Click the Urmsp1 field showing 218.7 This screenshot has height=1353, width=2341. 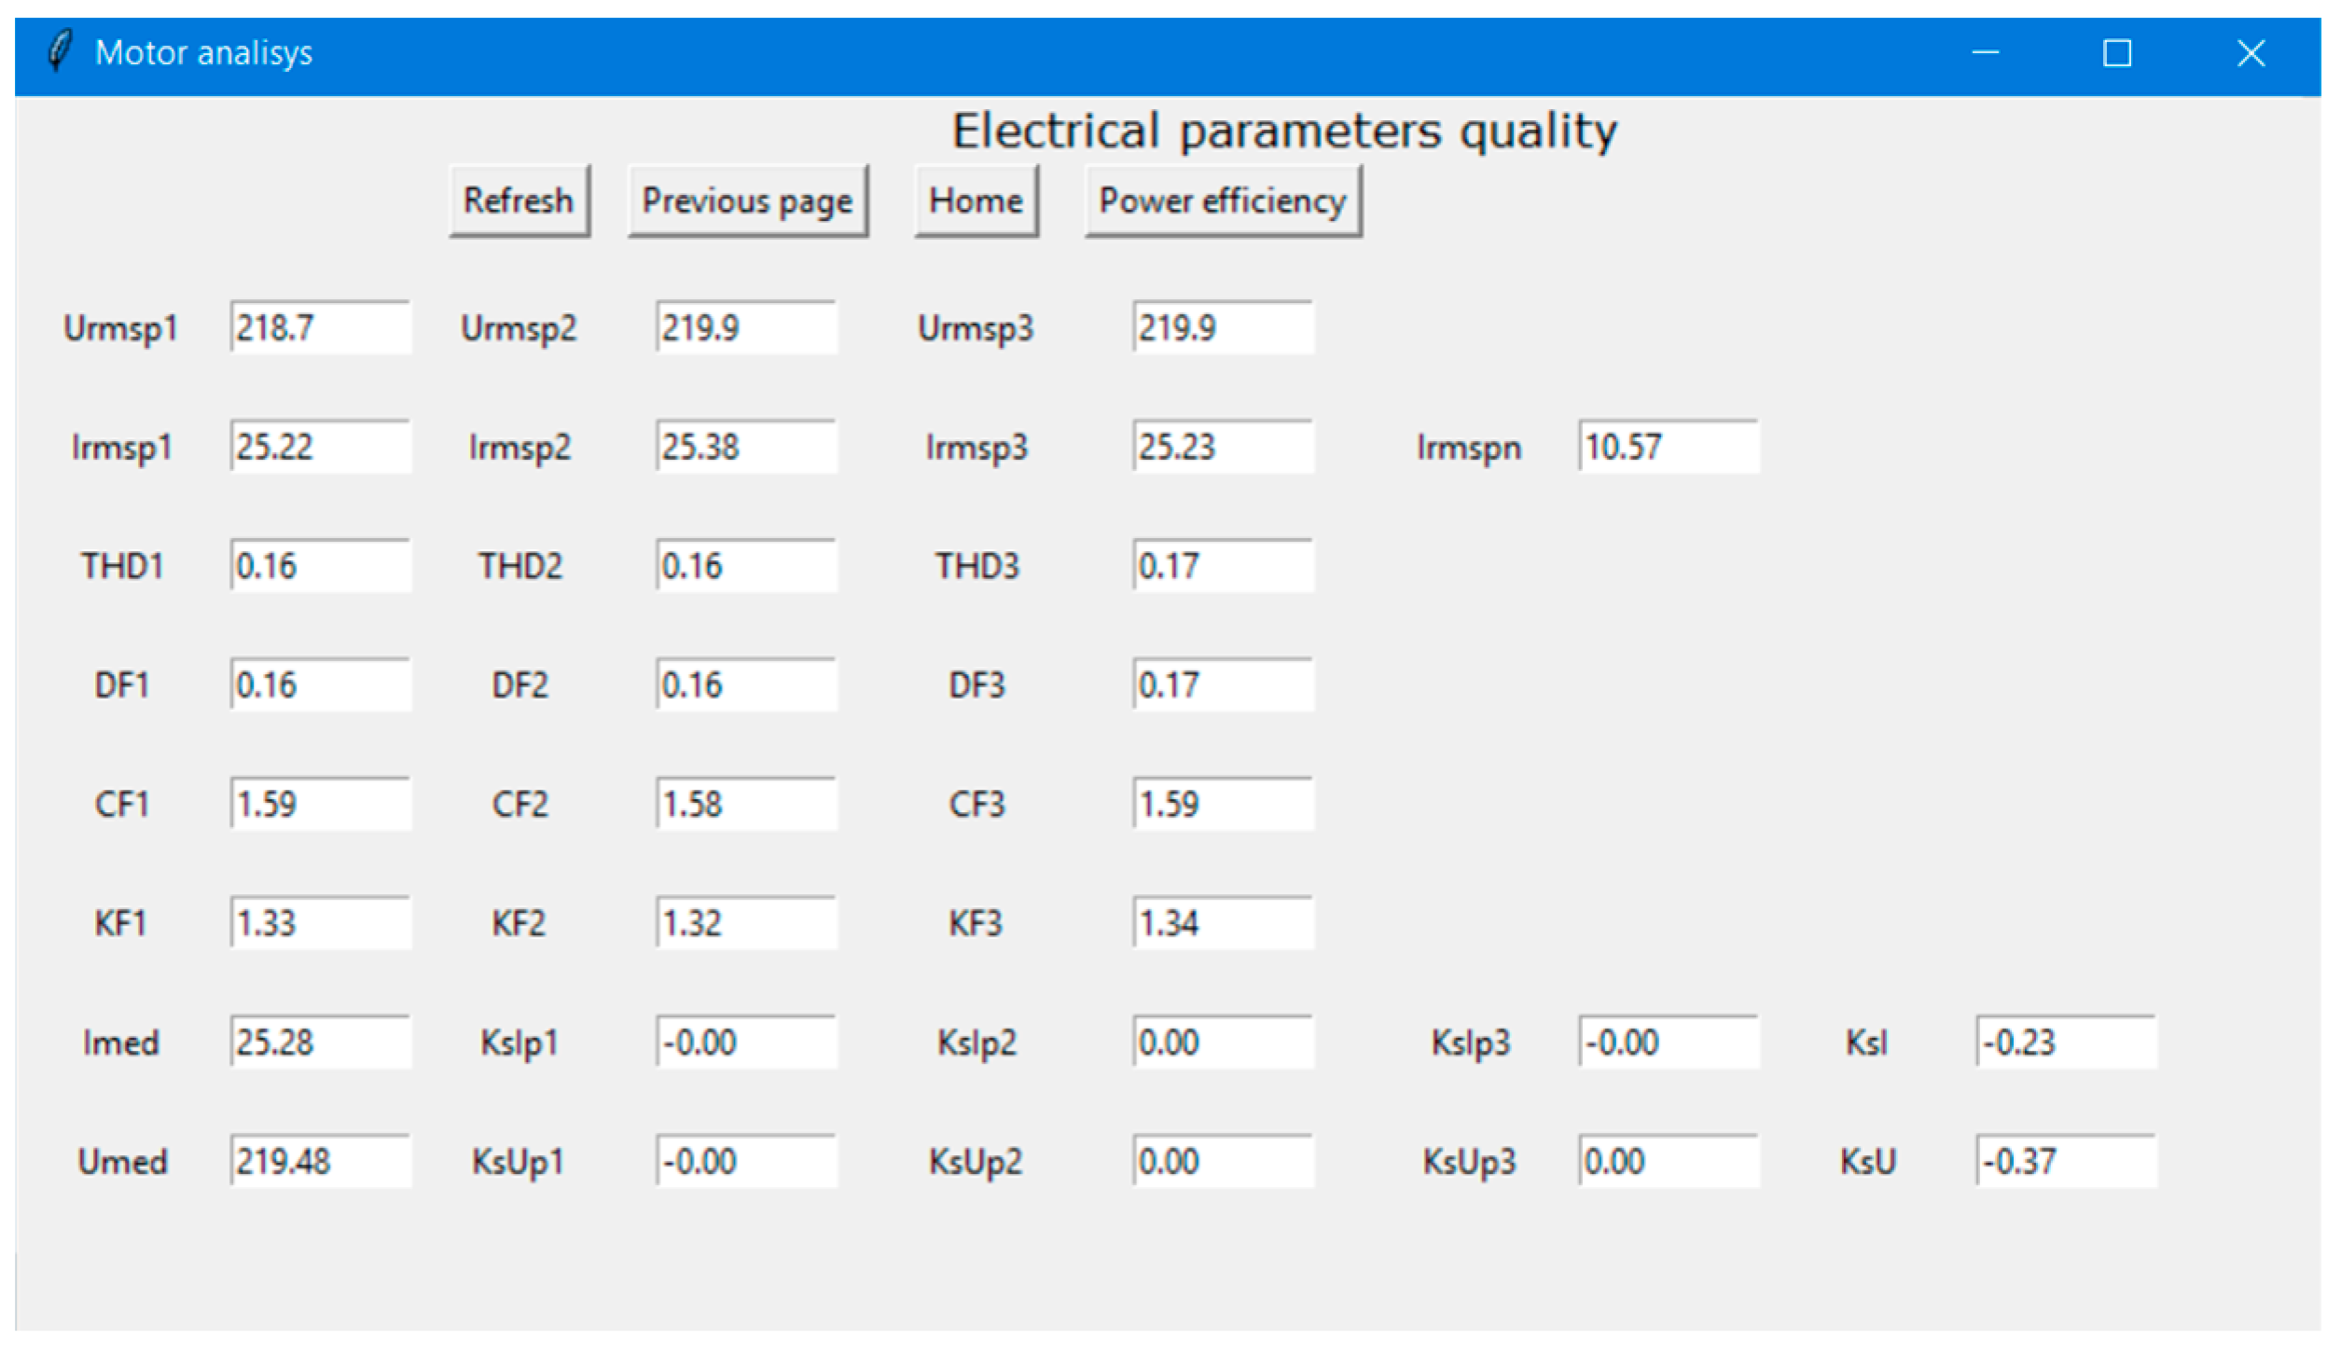click(x=320, y=327)
